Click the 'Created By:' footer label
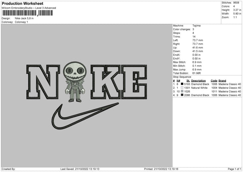 9,169
